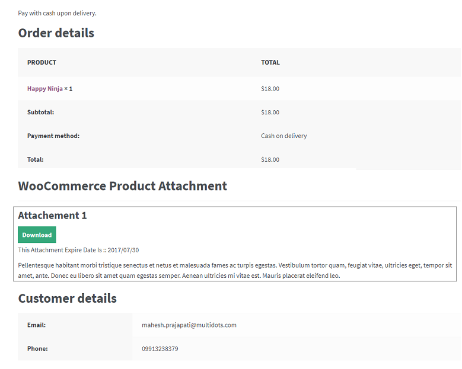Select the email mahesh.prajapati@multidots.com
This screenshot has width=462, height=369.
click(x=189, y=325)
